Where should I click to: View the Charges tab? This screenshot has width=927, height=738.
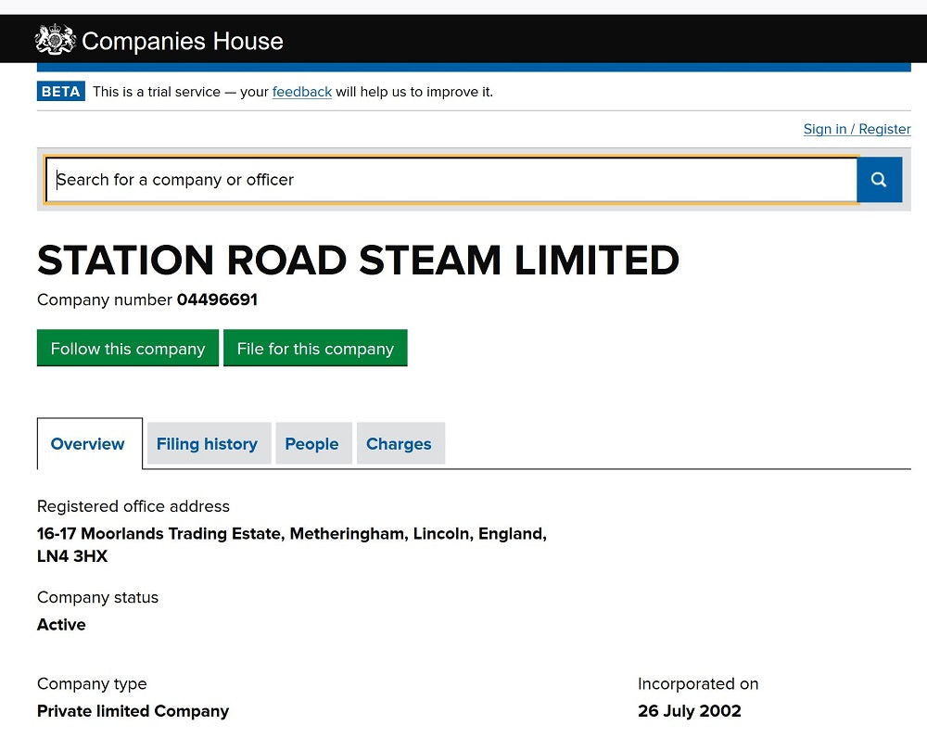[400, 443]
